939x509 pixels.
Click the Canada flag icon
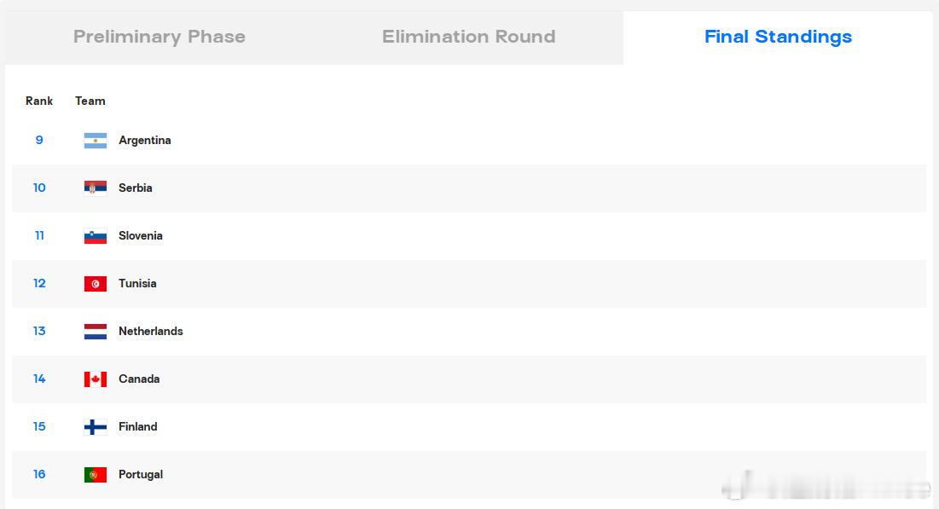pos(96,379)
